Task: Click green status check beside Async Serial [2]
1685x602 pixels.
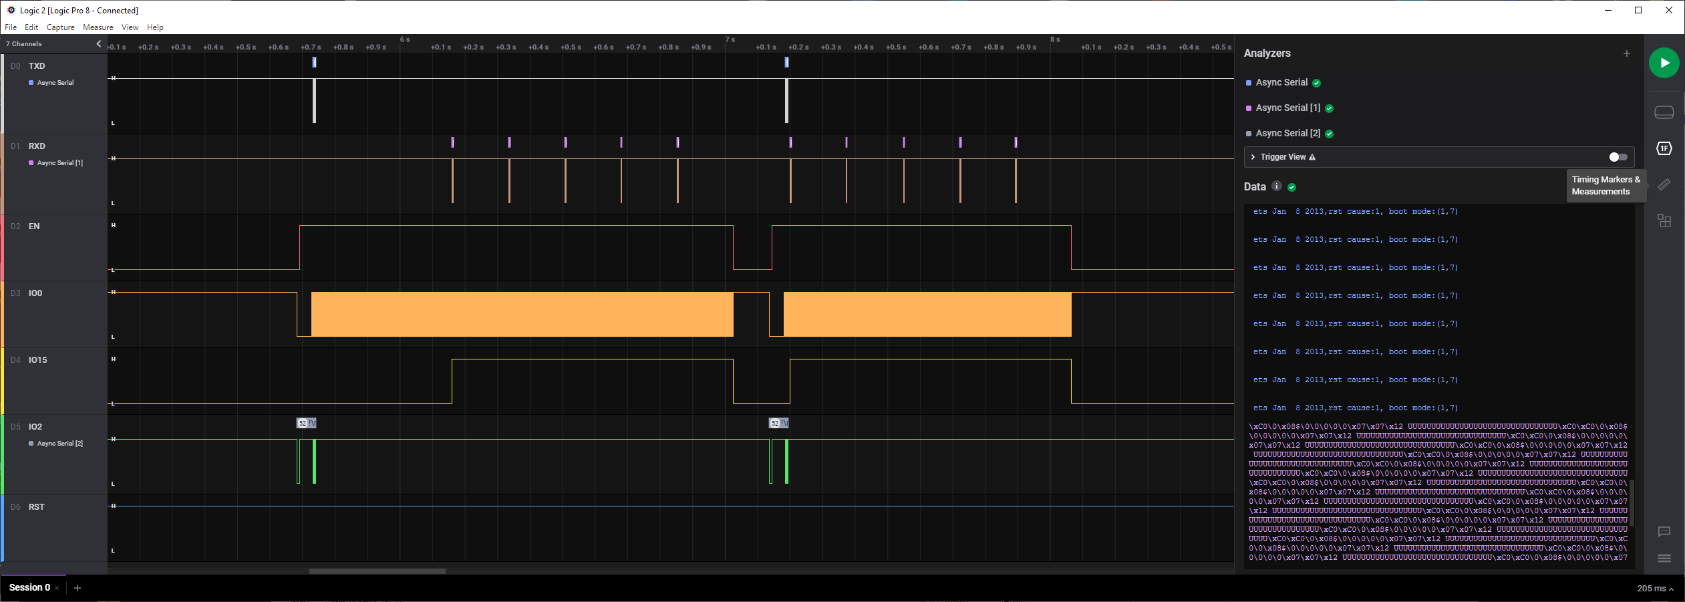Action: click(x=1329, y=134)
